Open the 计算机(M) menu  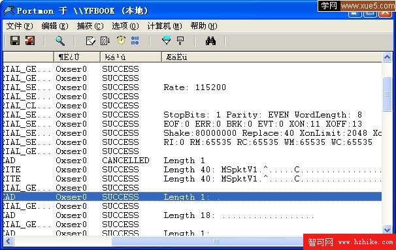click(165, 26)
